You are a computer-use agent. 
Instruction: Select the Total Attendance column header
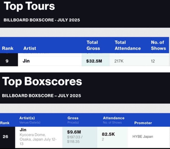127,45
